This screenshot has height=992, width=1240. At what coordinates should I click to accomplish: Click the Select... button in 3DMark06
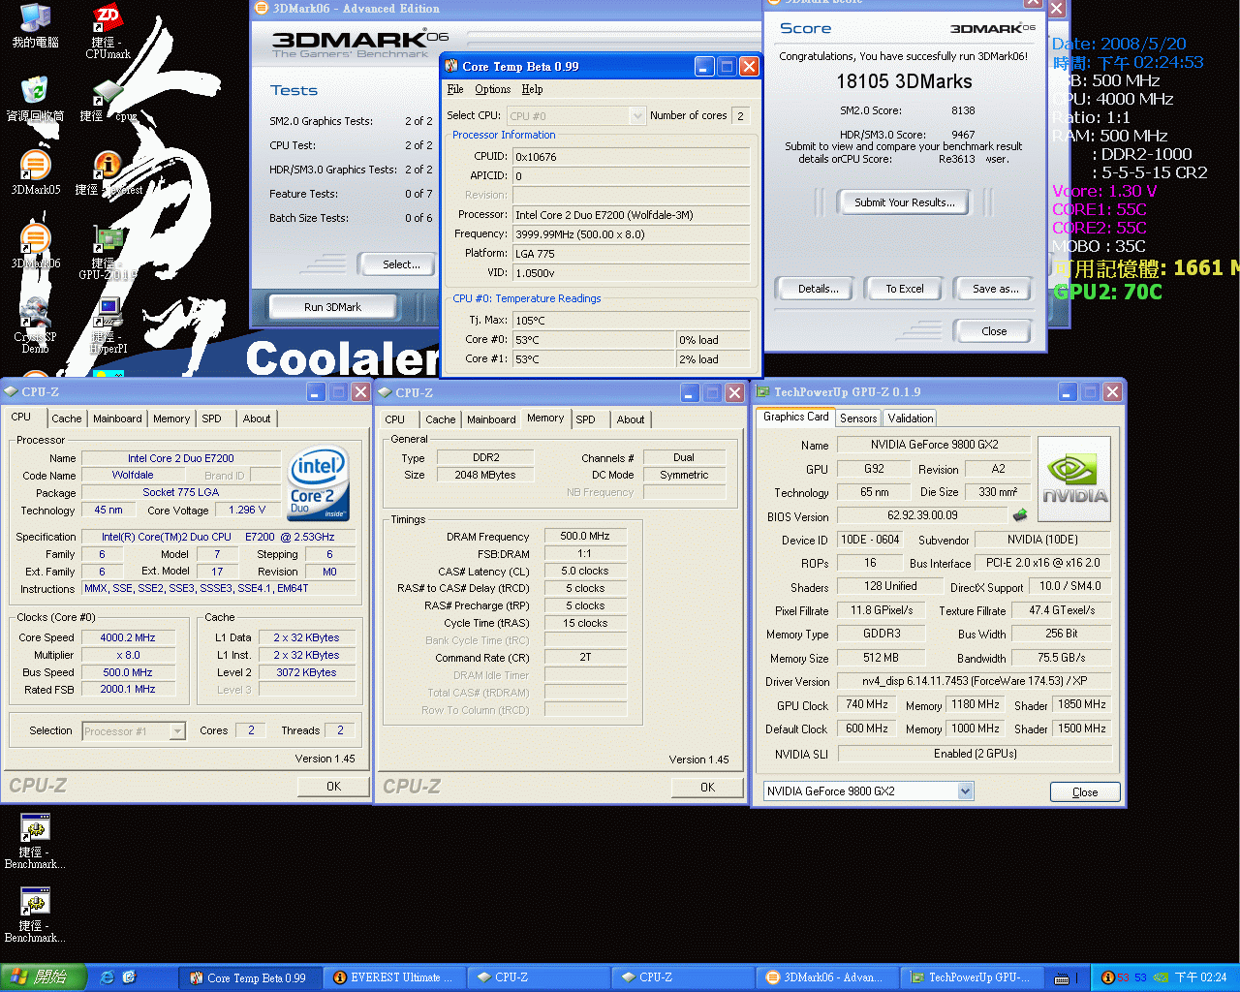(401, 263)
